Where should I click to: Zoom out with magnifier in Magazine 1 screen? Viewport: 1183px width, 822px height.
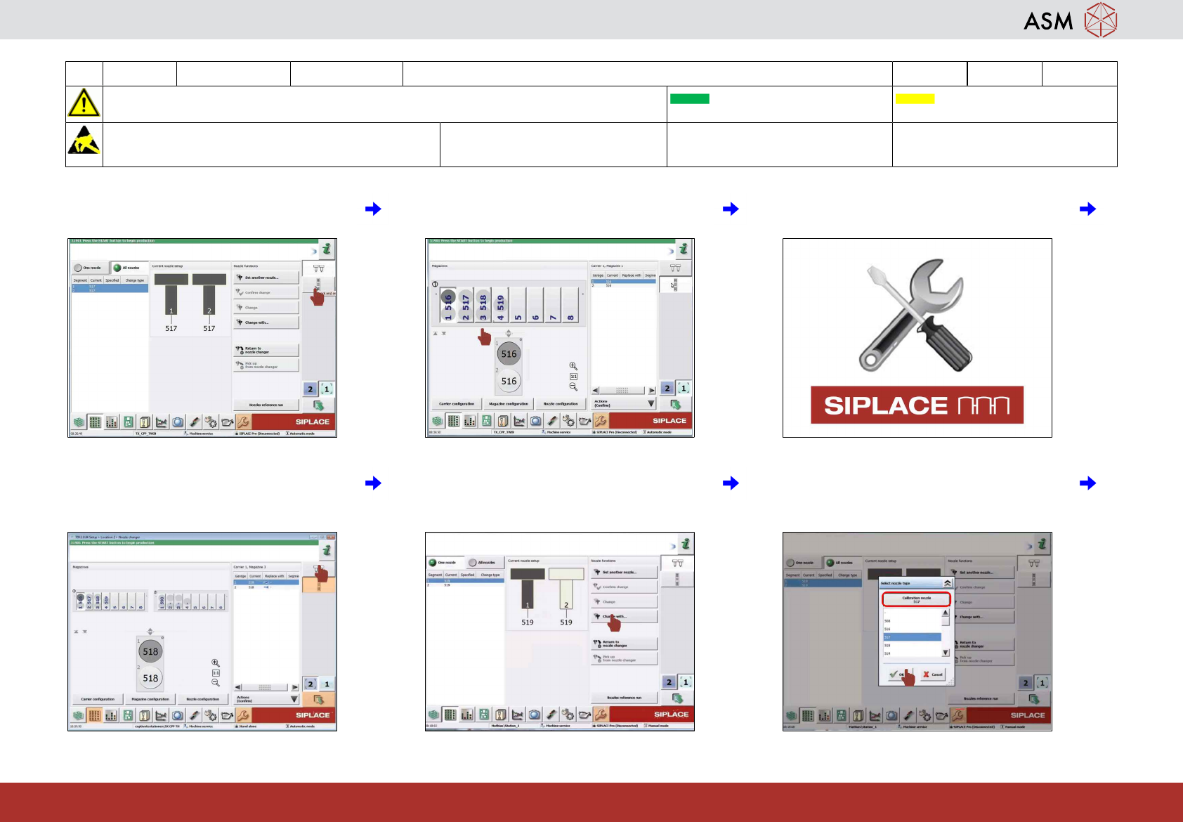(x=573, y=387)
